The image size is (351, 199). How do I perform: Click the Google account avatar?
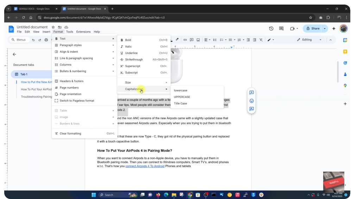click(x=343, y=28)
